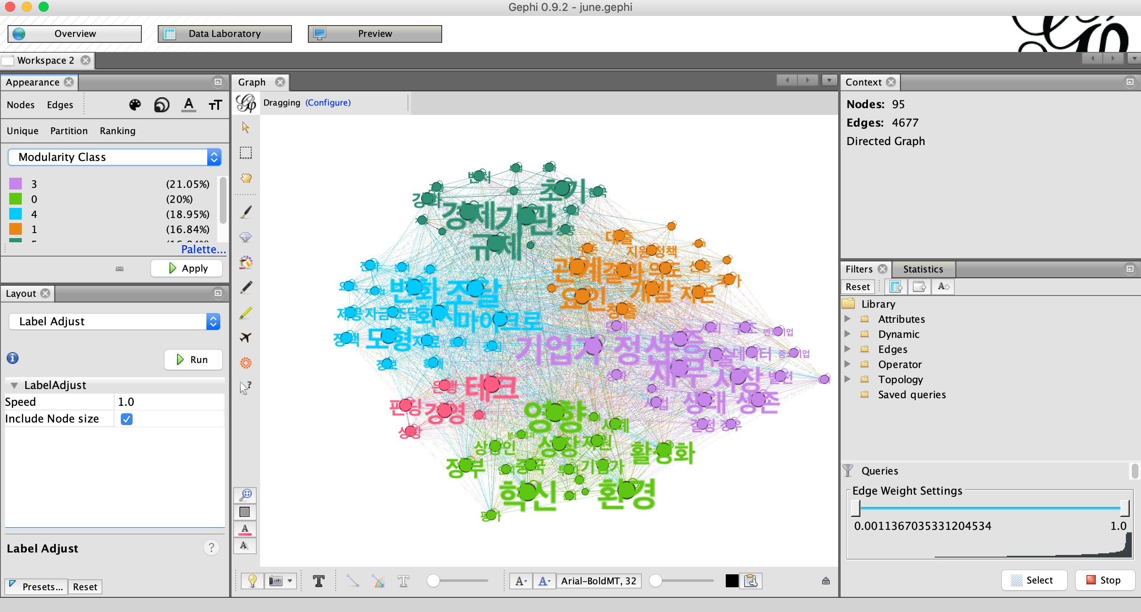The height and width of the screenshot is (612, 1141).
Task: Click the Arial-BoldMT font field
Action: click(599, 581)
